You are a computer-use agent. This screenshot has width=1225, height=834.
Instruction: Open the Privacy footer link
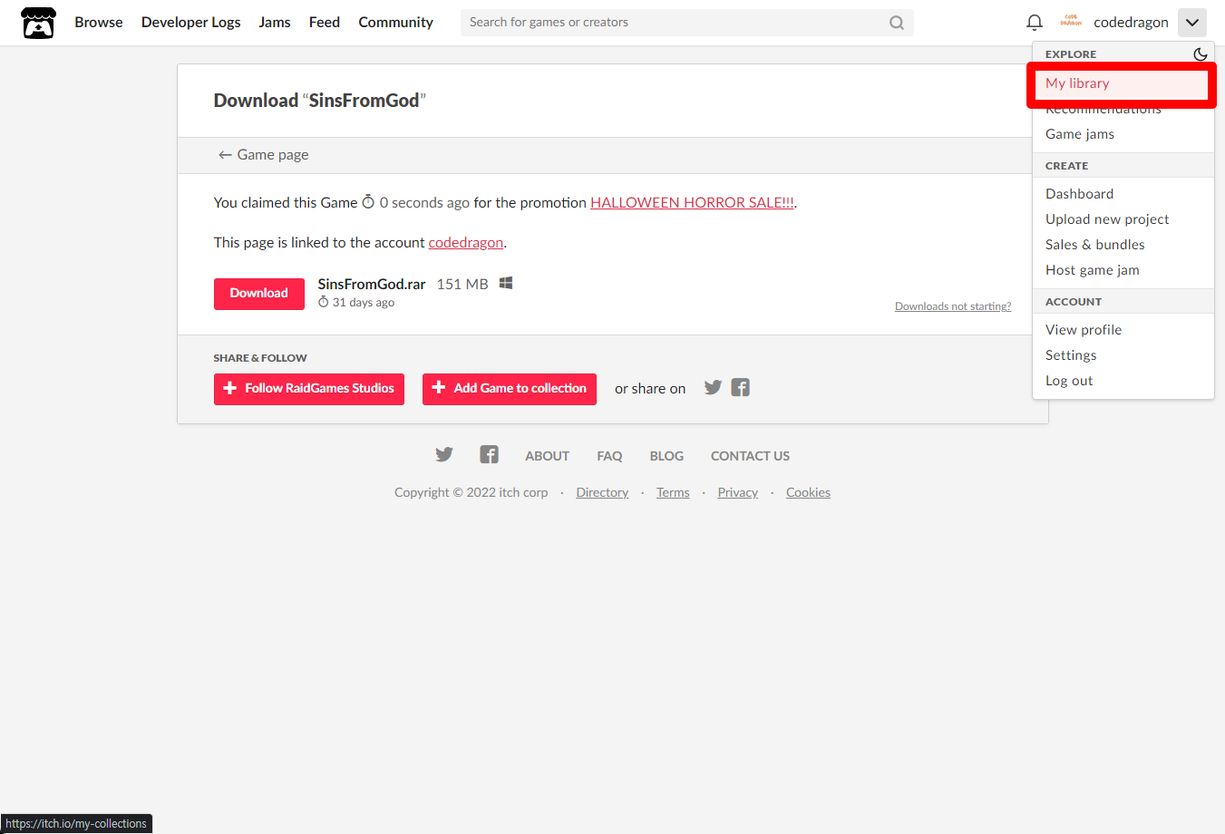(738, 492)
